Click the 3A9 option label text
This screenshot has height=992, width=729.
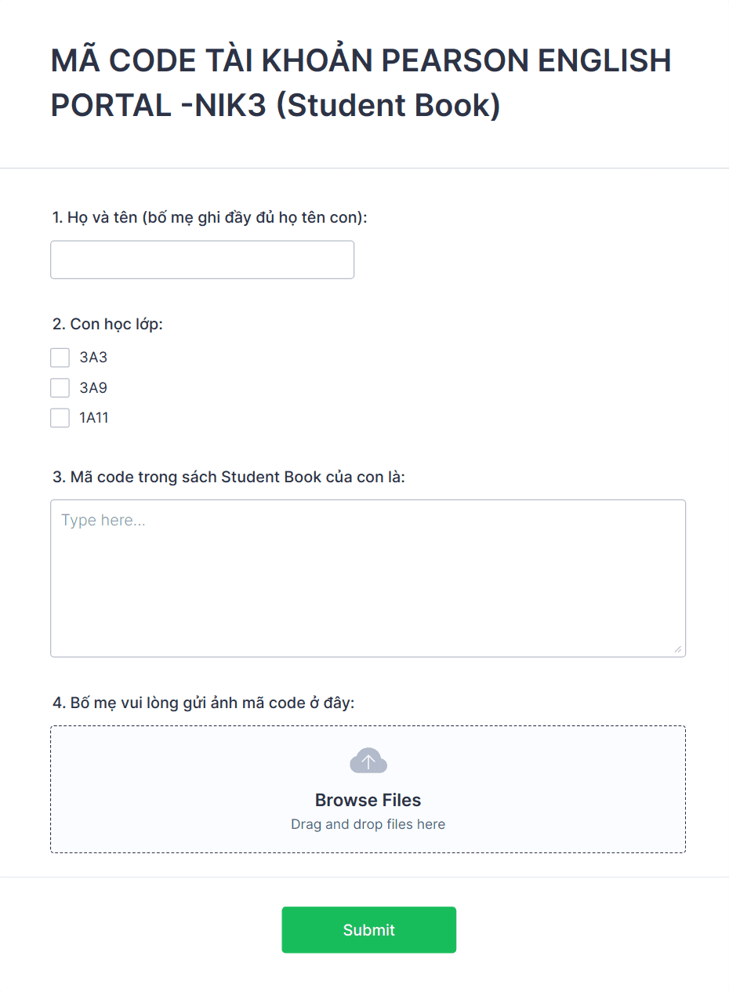93,387
